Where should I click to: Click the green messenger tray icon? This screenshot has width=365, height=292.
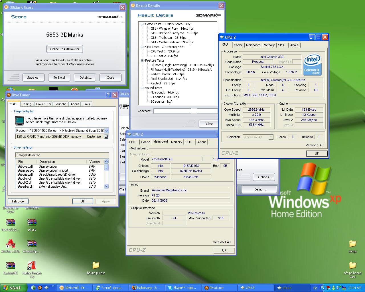pyautogui.click(x=333, y=288)
